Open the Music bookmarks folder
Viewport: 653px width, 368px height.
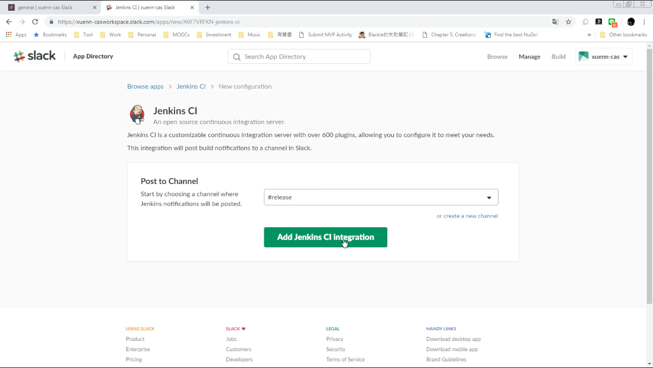(x=249, y=35)
